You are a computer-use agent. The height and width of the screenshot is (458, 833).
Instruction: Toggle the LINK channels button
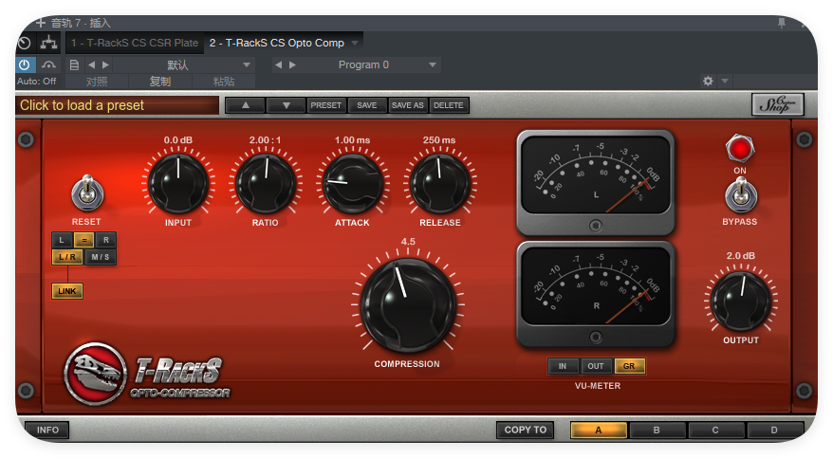pos(67,291)
